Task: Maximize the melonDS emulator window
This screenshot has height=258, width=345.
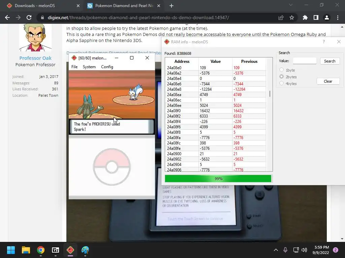Action: [x=132, y=58]
